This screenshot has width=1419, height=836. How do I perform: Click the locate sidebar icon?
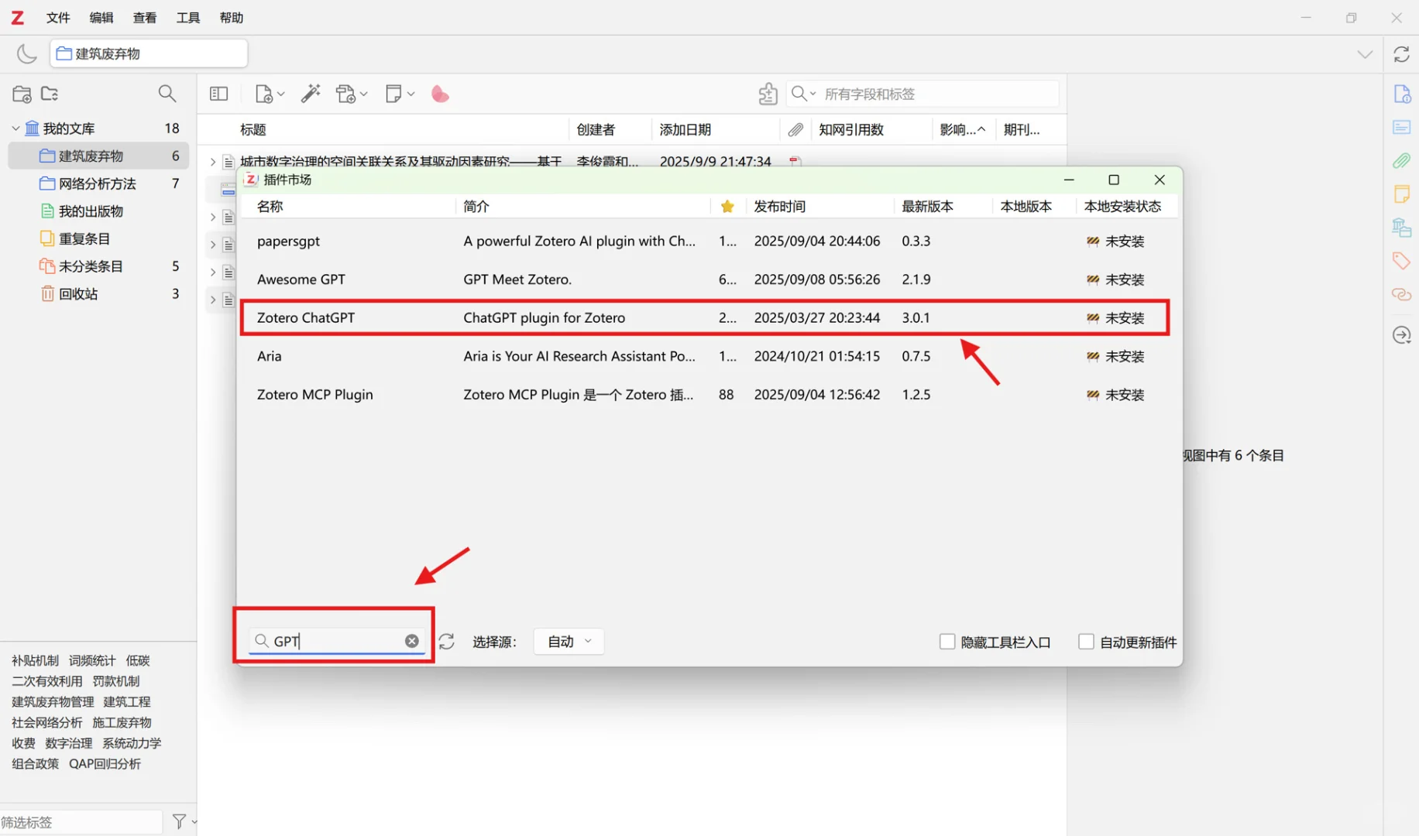[1401, 335]
